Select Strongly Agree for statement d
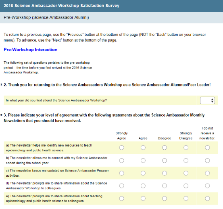This screenshot has height=209, width=223. (x=122, y=186)
